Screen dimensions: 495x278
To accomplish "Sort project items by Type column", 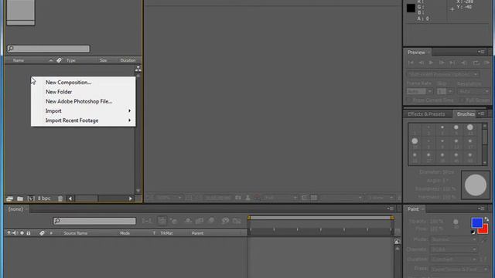I will 71,60.
